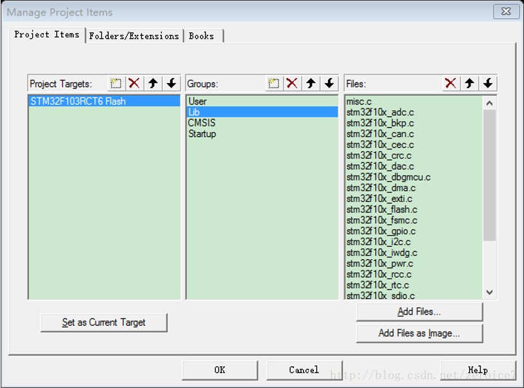Image resolution: width=524 pixels, height=388 pixels.
Task: Select the Lib group
Action: click(x=262, y=112)
